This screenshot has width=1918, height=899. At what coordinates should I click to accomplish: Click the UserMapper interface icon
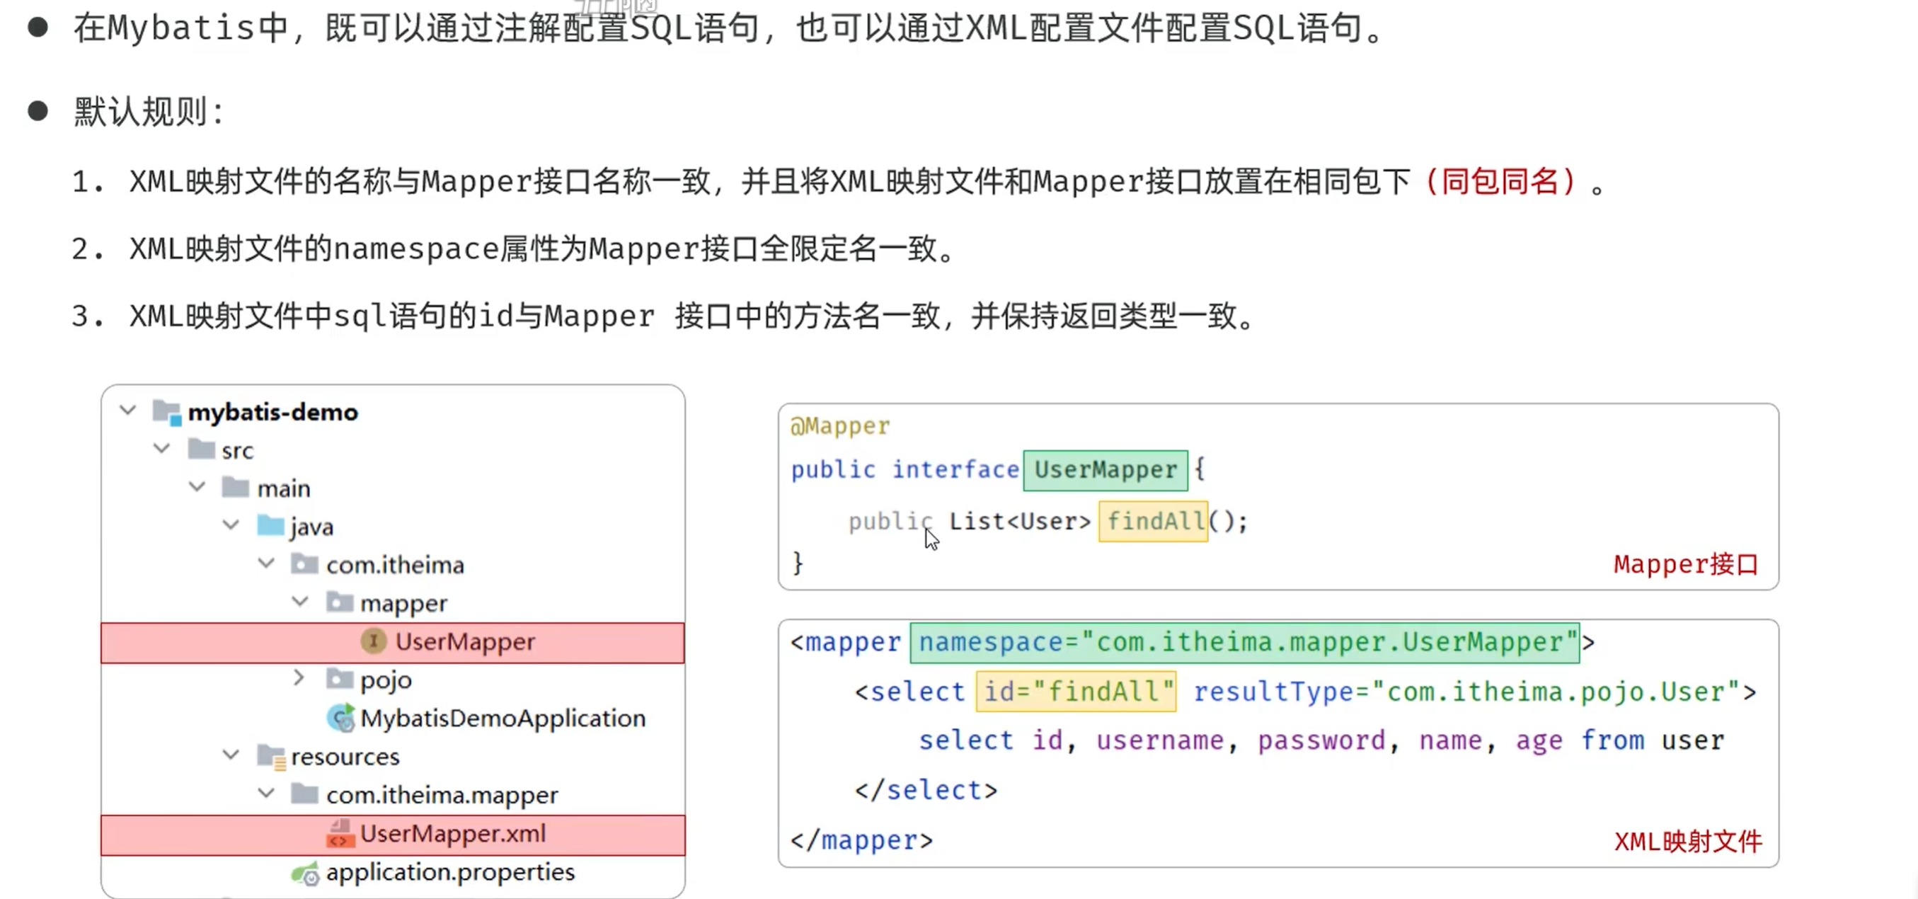click(x=373, y=641)
